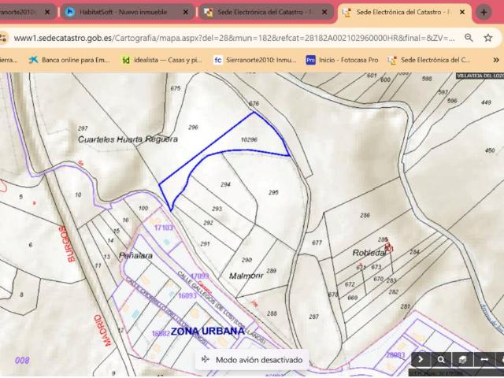
Task: Select the distance measuring tool
Action: [x=484, y=359]
